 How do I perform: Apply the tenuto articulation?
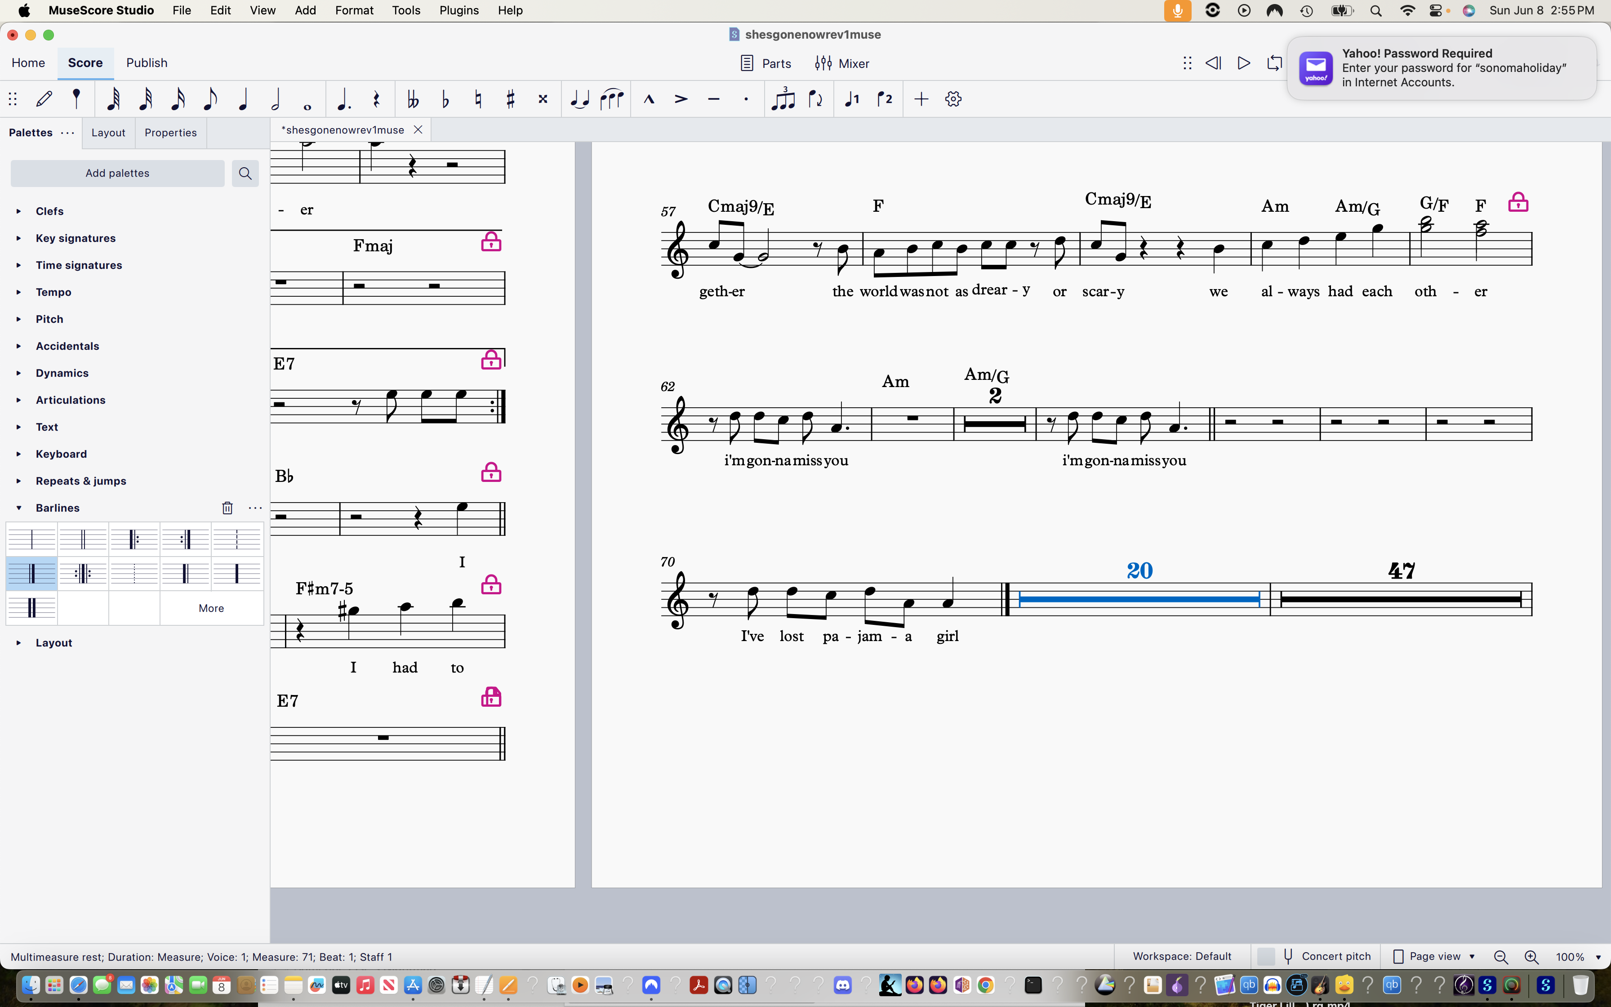[714, 99]
